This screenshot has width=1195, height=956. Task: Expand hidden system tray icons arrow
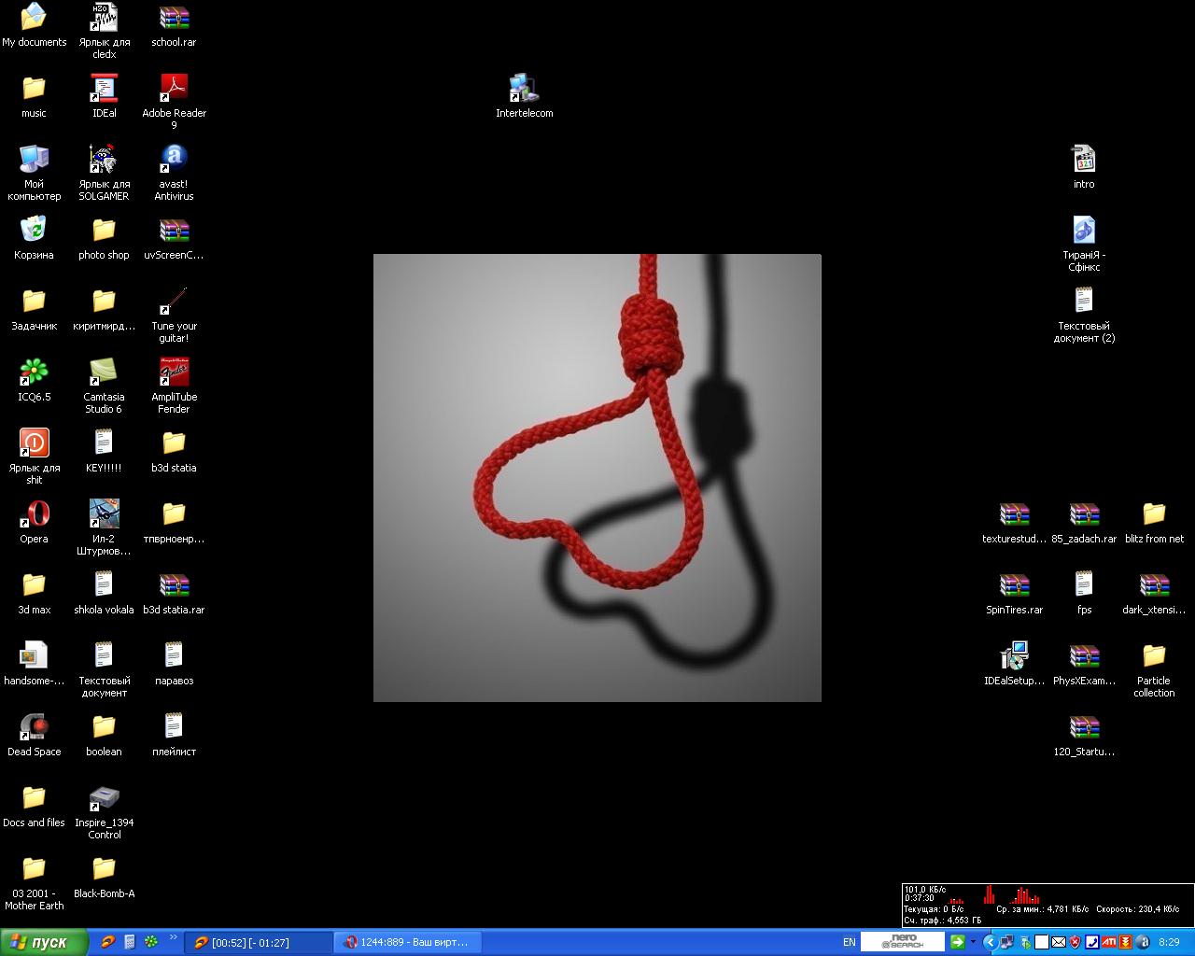991,942
